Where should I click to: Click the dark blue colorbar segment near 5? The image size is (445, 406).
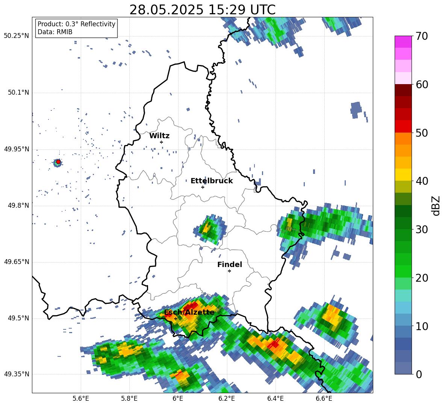point(403,344)
